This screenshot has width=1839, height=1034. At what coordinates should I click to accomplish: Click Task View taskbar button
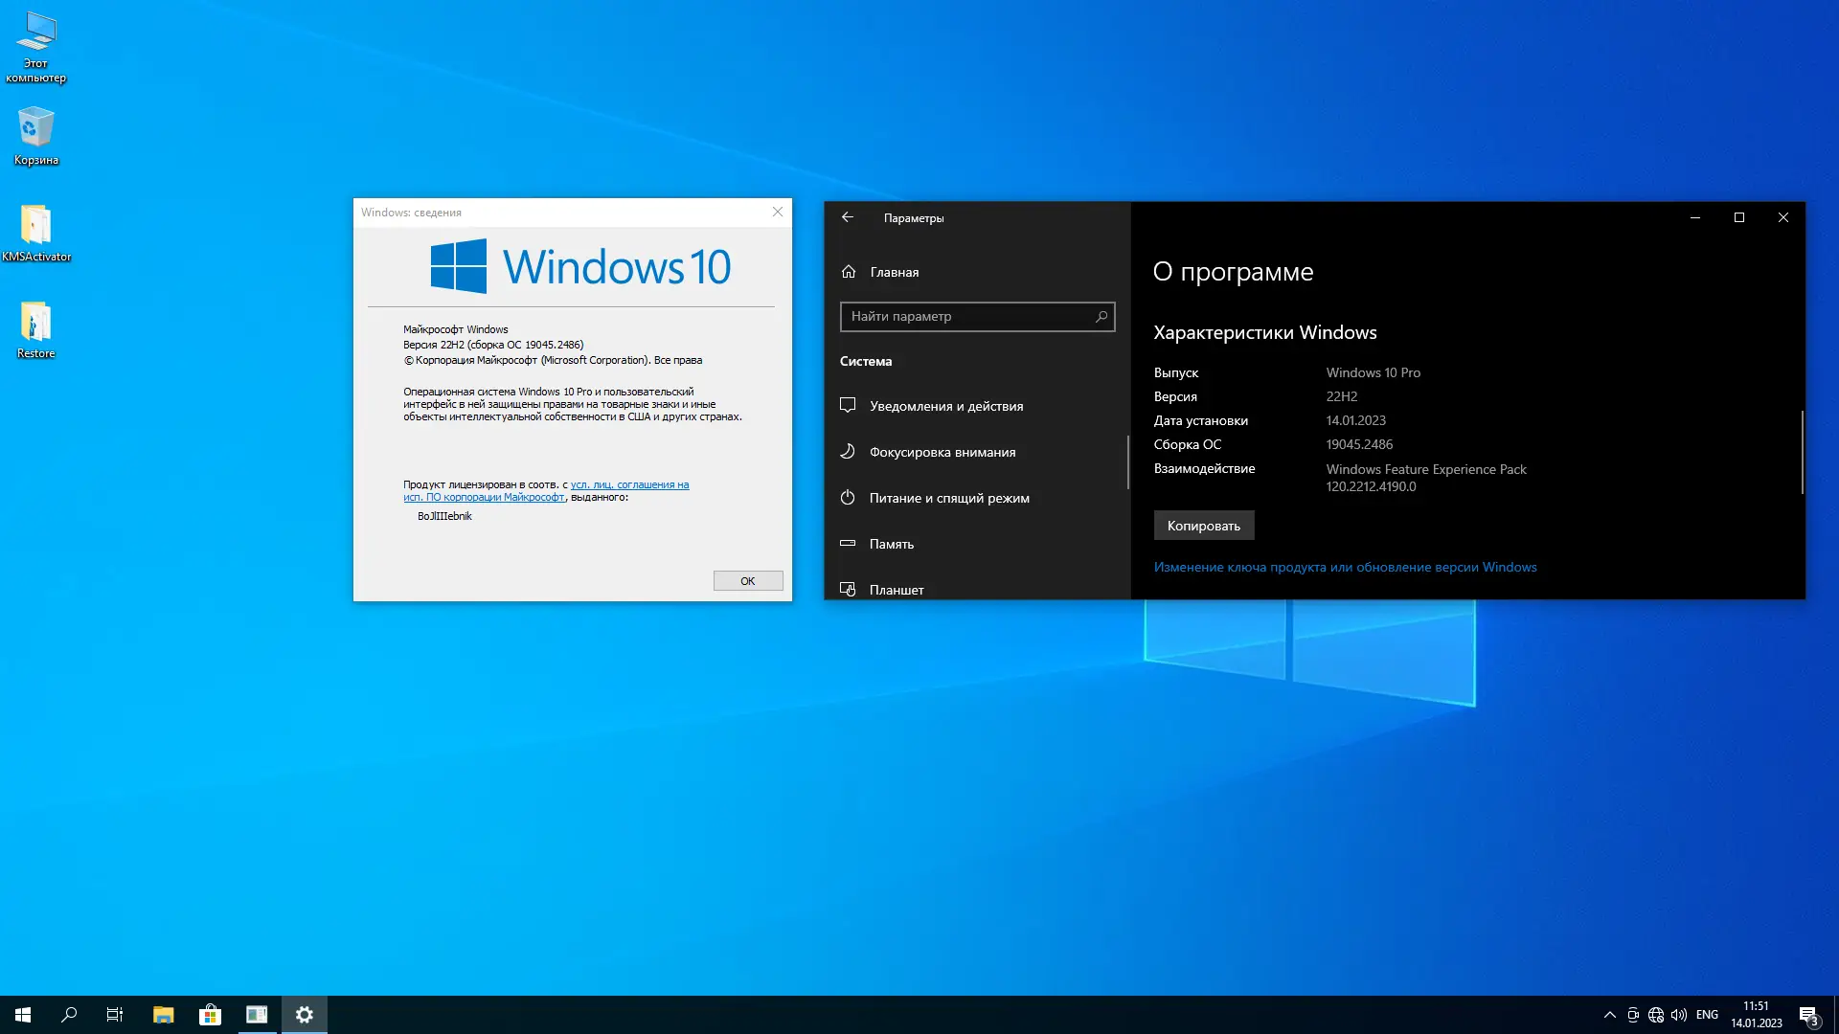[115, 1015]
